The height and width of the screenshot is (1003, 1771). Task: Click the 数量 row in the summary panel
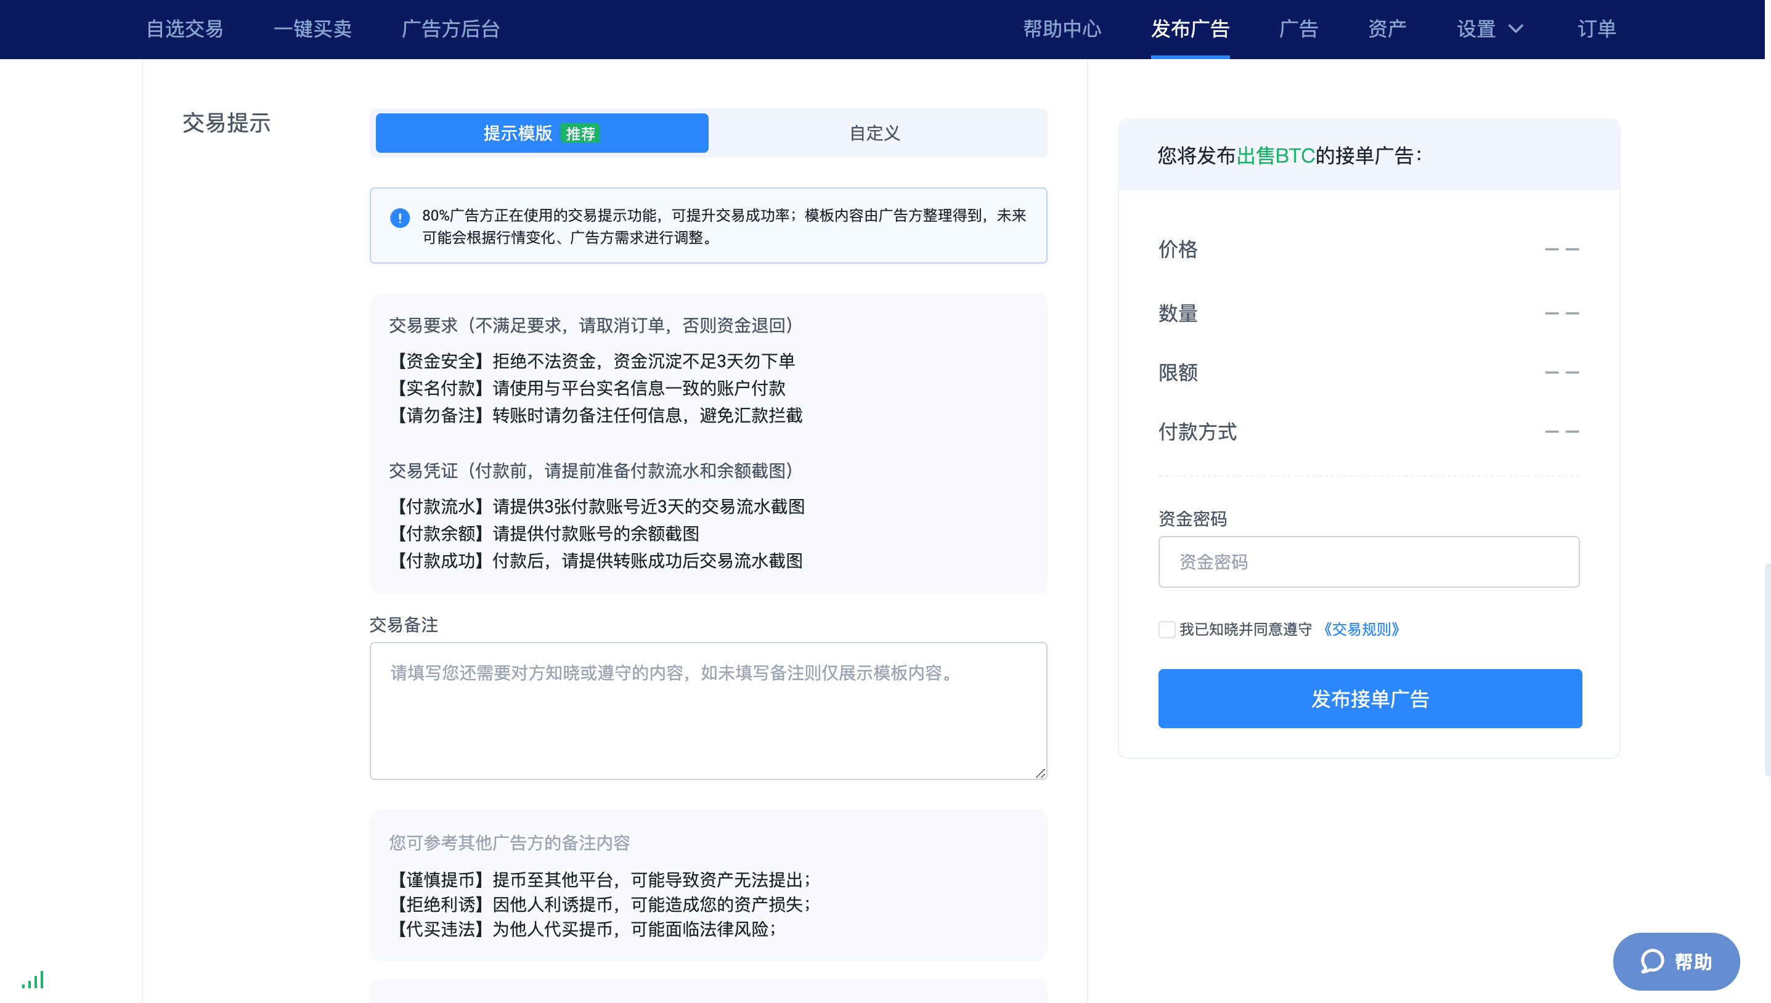coord(1368,313)
